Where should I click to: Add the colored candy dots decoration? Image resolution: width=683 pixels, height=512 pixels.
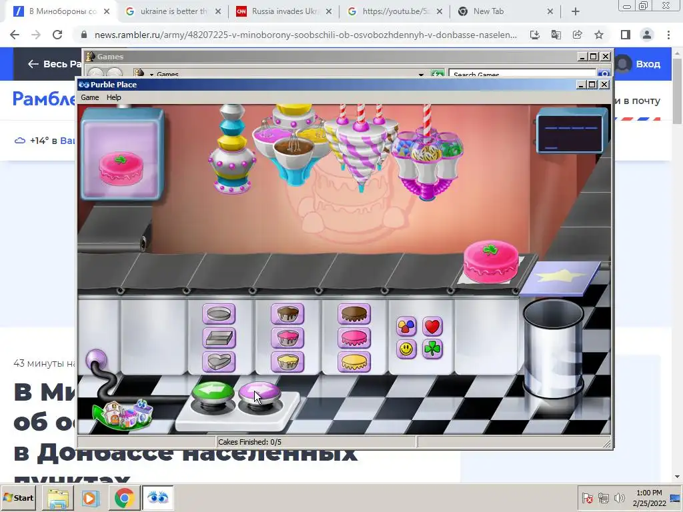(x=406, y=326)
